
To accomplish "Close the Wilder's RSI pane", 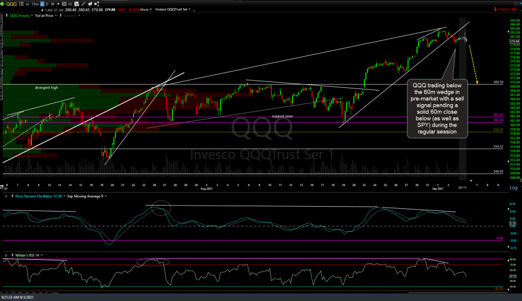I will 6,255.
